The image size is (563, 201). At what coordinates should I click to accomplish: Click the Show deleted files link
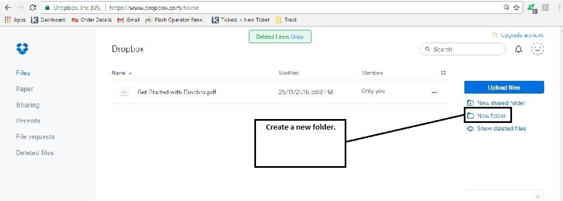(496, 128)
